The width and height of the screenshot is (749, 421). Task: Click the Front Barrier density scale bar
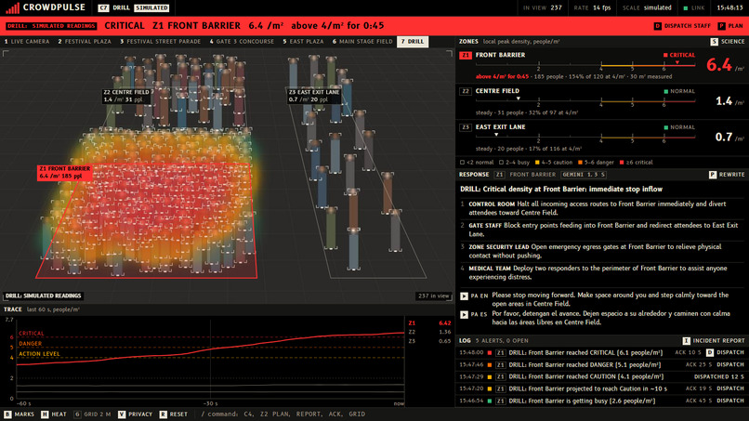point(585,65)
